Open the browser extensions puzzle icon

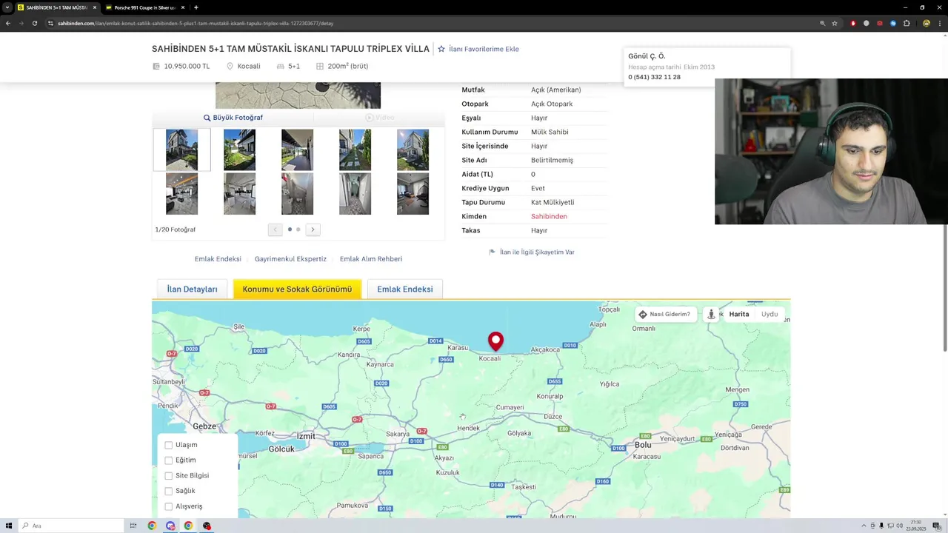click(907, 23)
